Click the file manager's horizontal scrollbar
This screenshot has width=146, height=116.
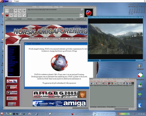(110, 109)
